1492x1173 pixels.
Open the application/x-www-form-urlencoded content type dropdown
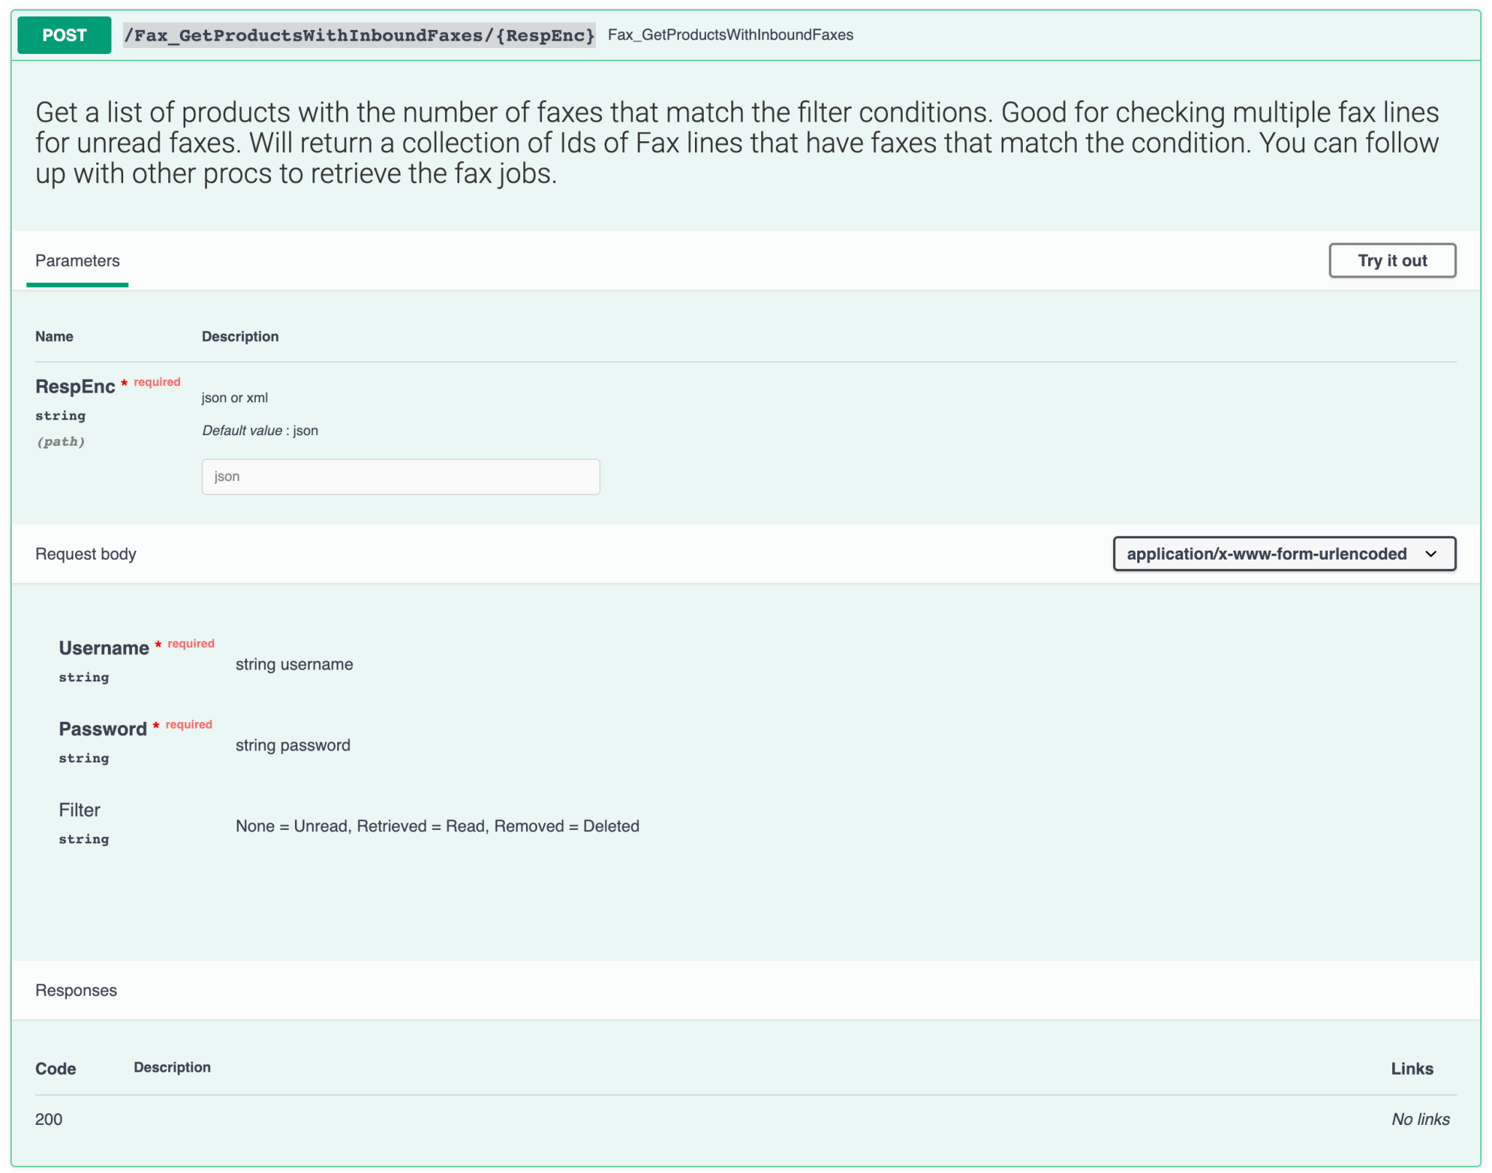click(1266, 554)
